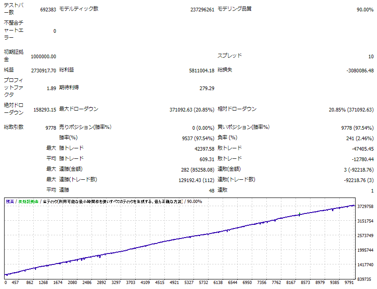
Task: Select the profit factor value 1.89
Action: tap(51, 88)
